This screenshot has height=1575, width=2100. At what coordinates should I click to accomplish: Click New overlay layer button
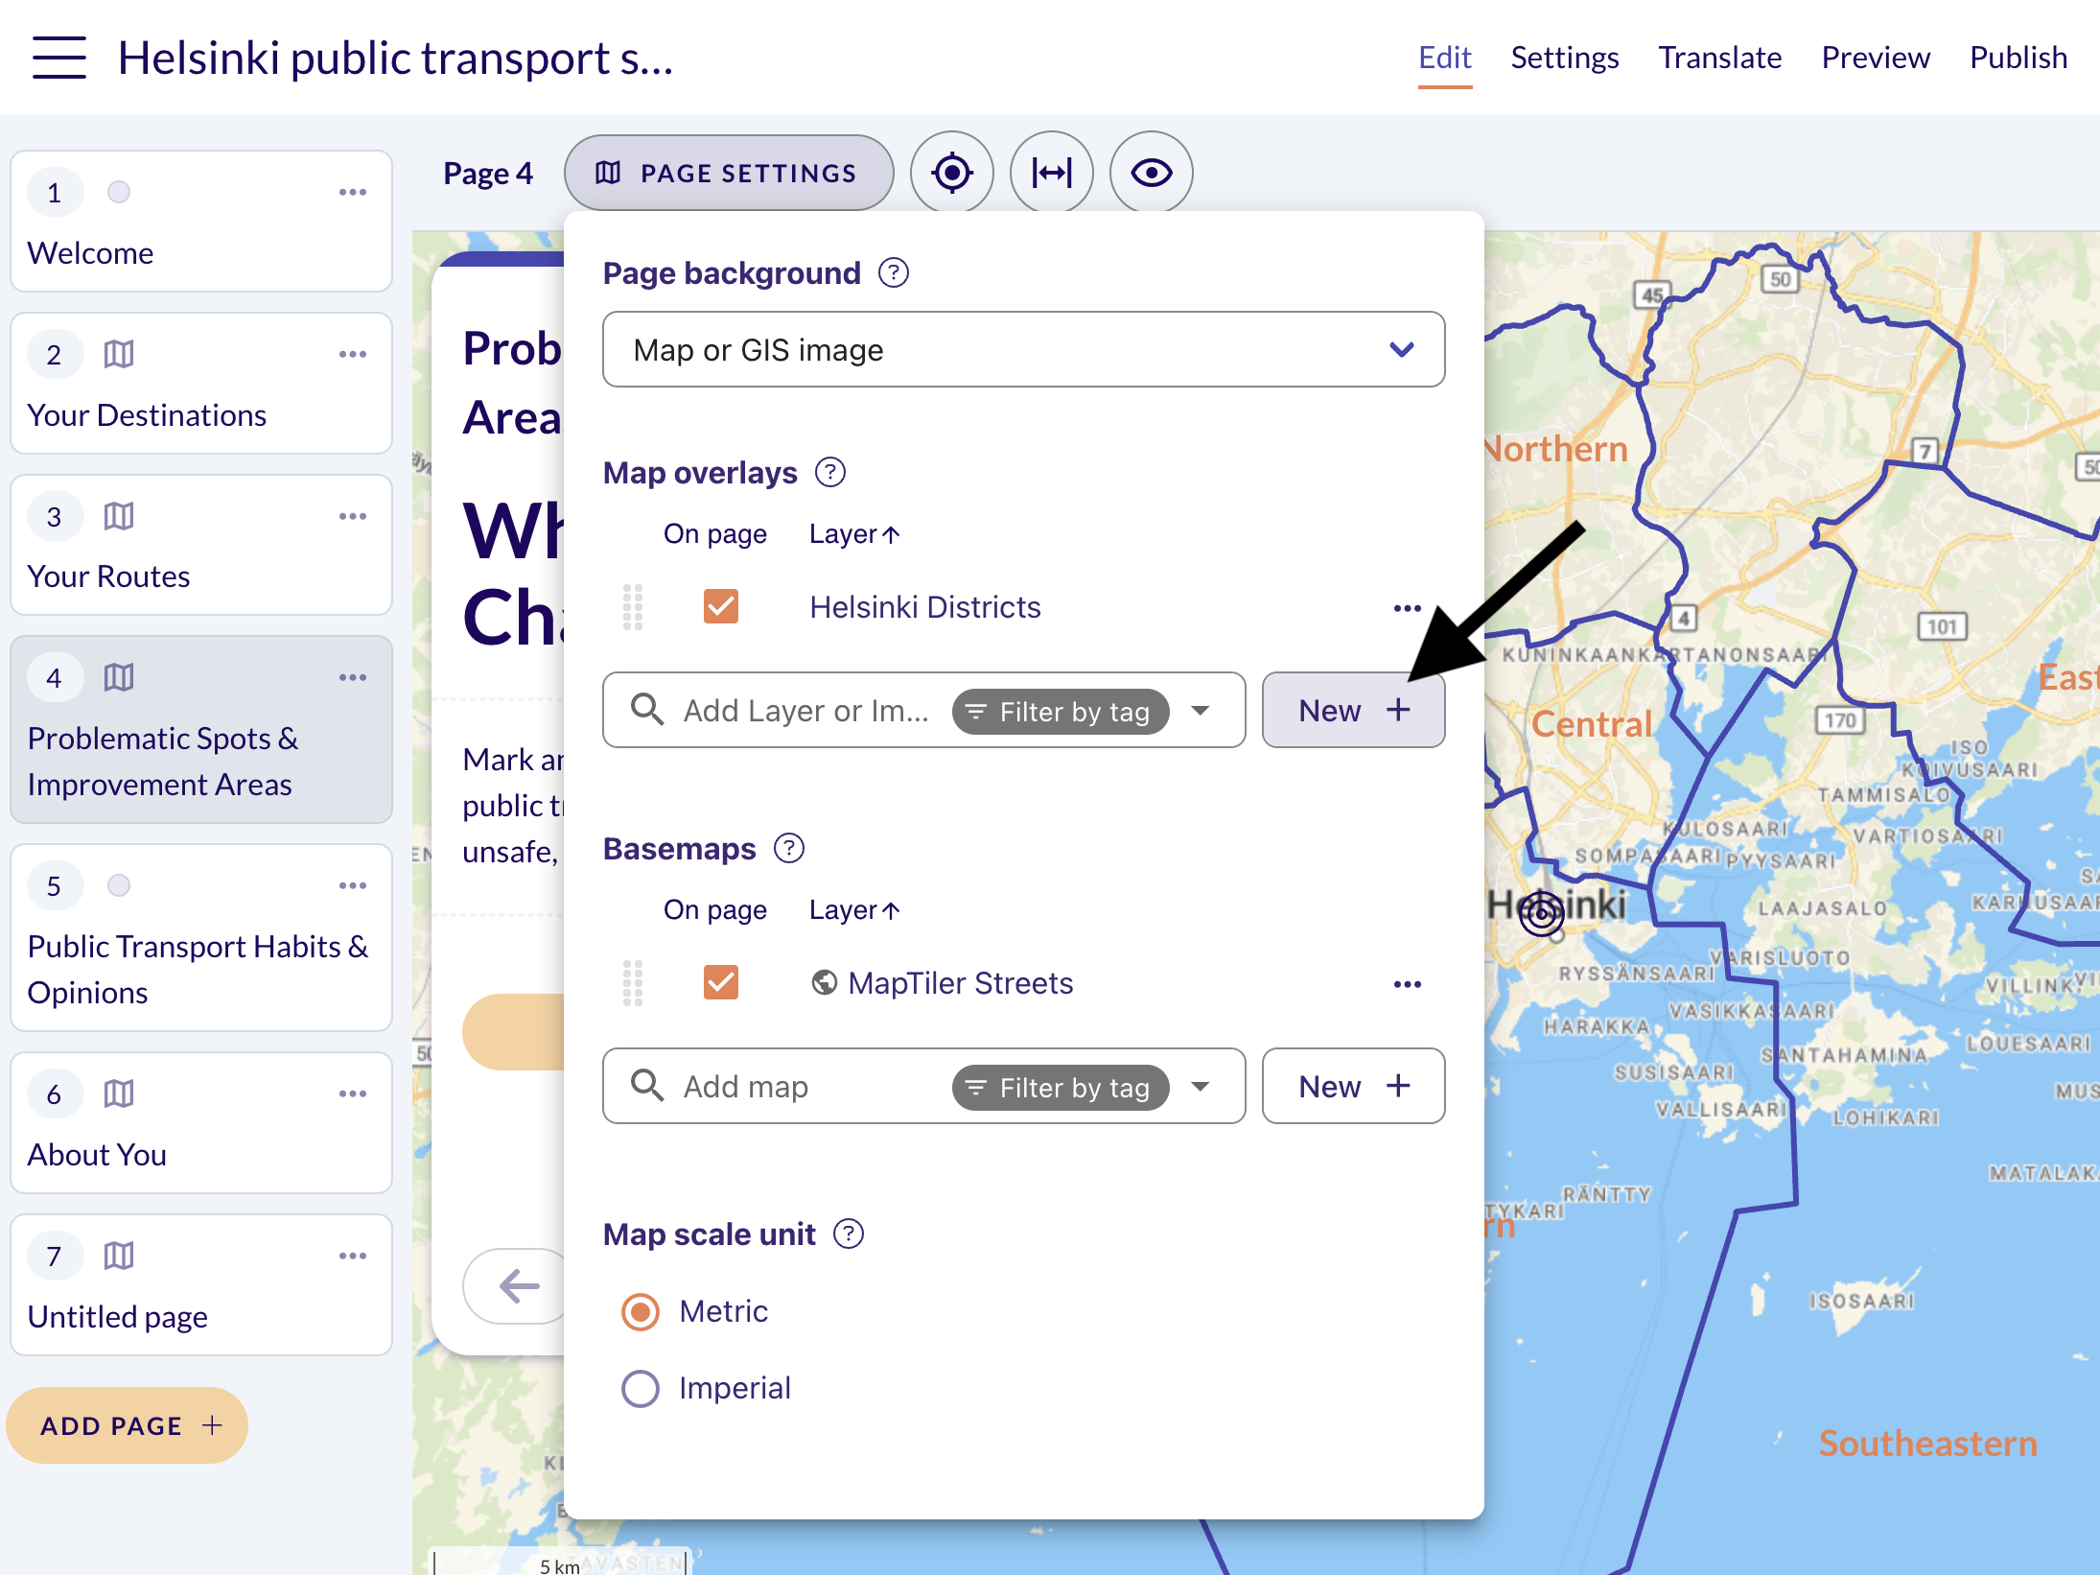(x=1353, y=711)
